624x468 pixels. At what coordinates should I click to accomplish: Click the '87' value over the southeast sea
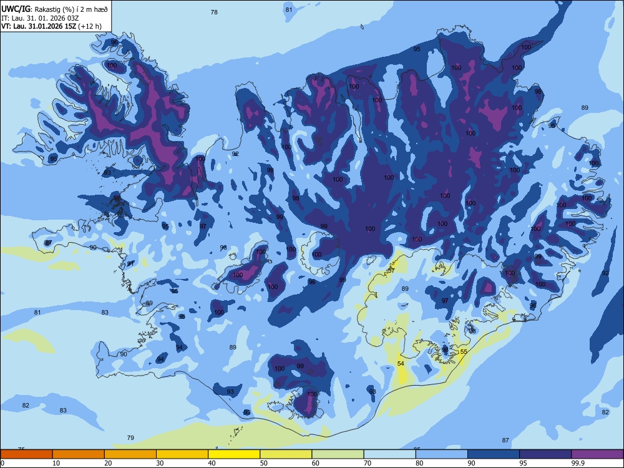point(505,440)
